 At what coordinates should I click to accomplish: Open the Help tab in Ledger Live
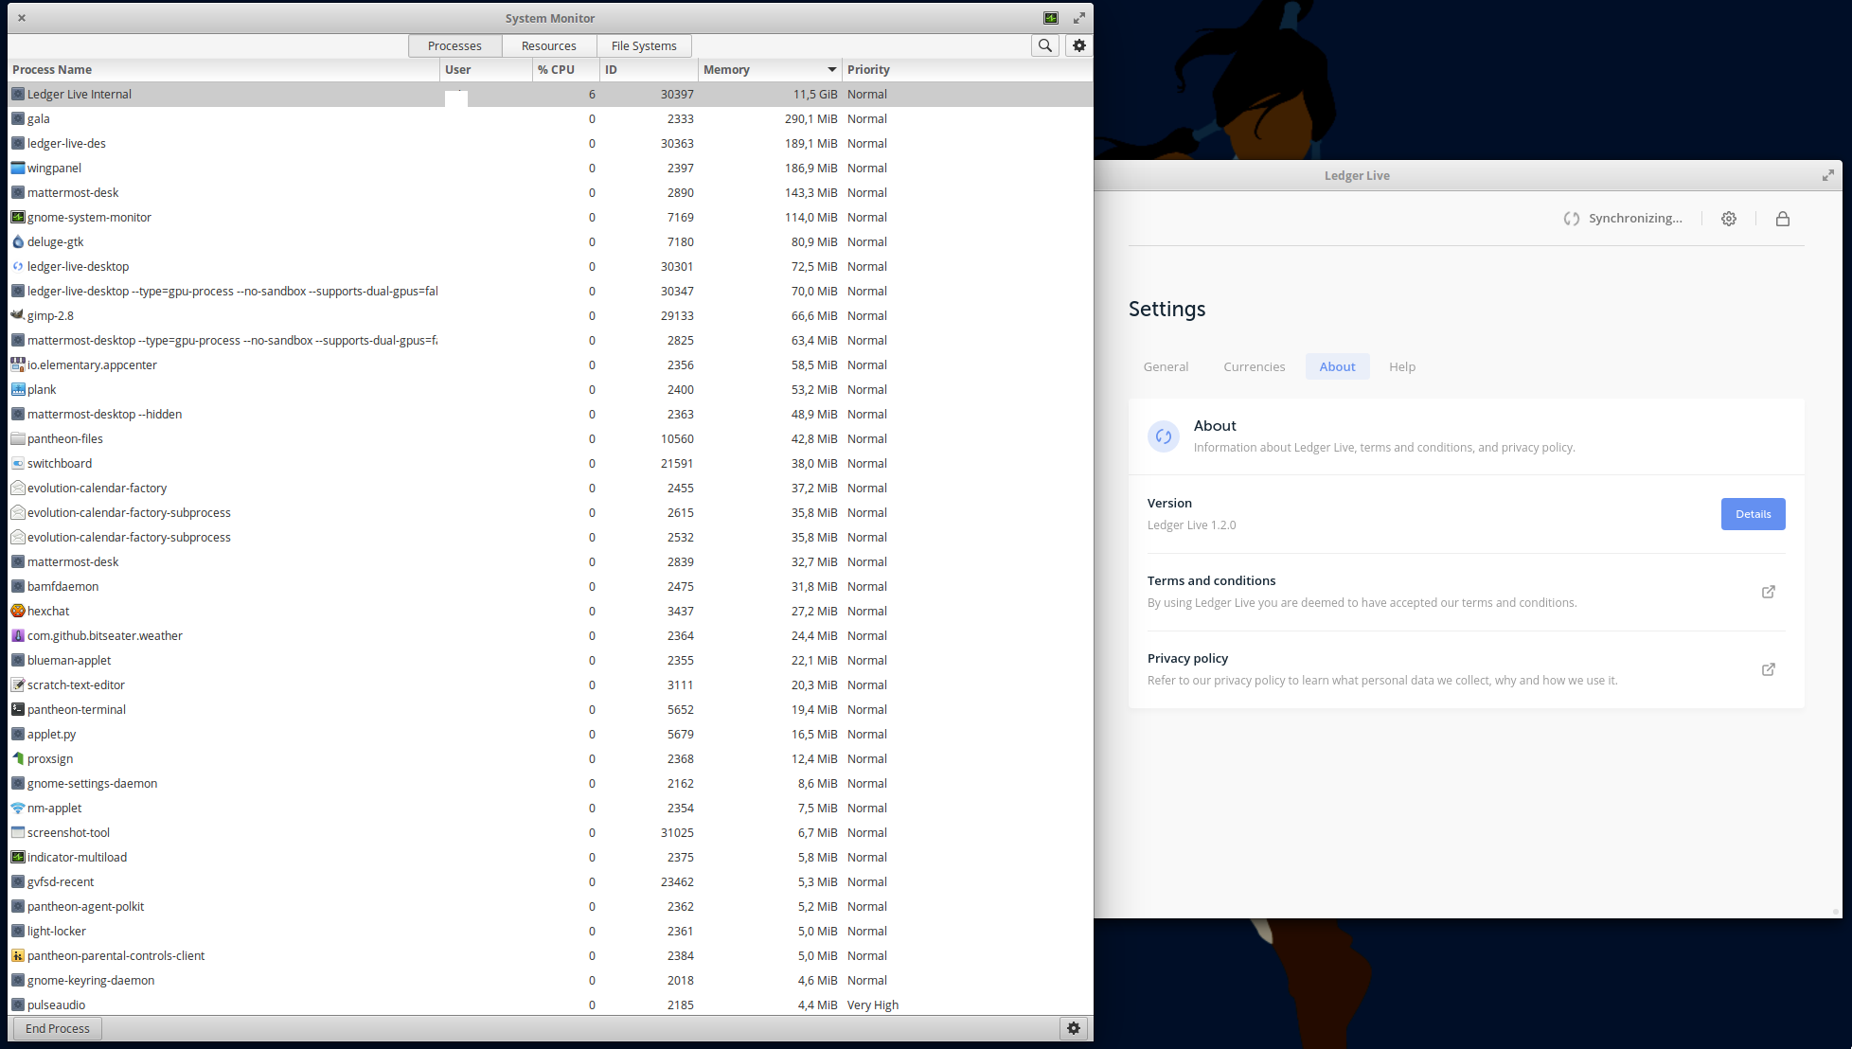coord(1402,366)
